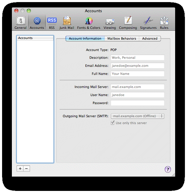Switch to Account Information tab
The width and height of the screenshot is (187, 193).
[85, 38]
